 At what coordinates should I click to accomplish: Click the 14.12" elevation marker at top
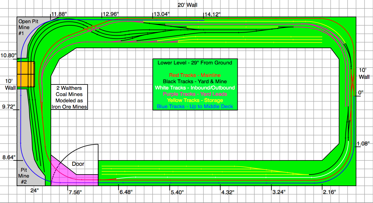point(213,14)
